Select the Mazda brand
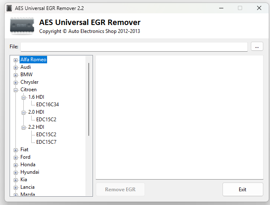270x205 pixels. tap(27, 194)
